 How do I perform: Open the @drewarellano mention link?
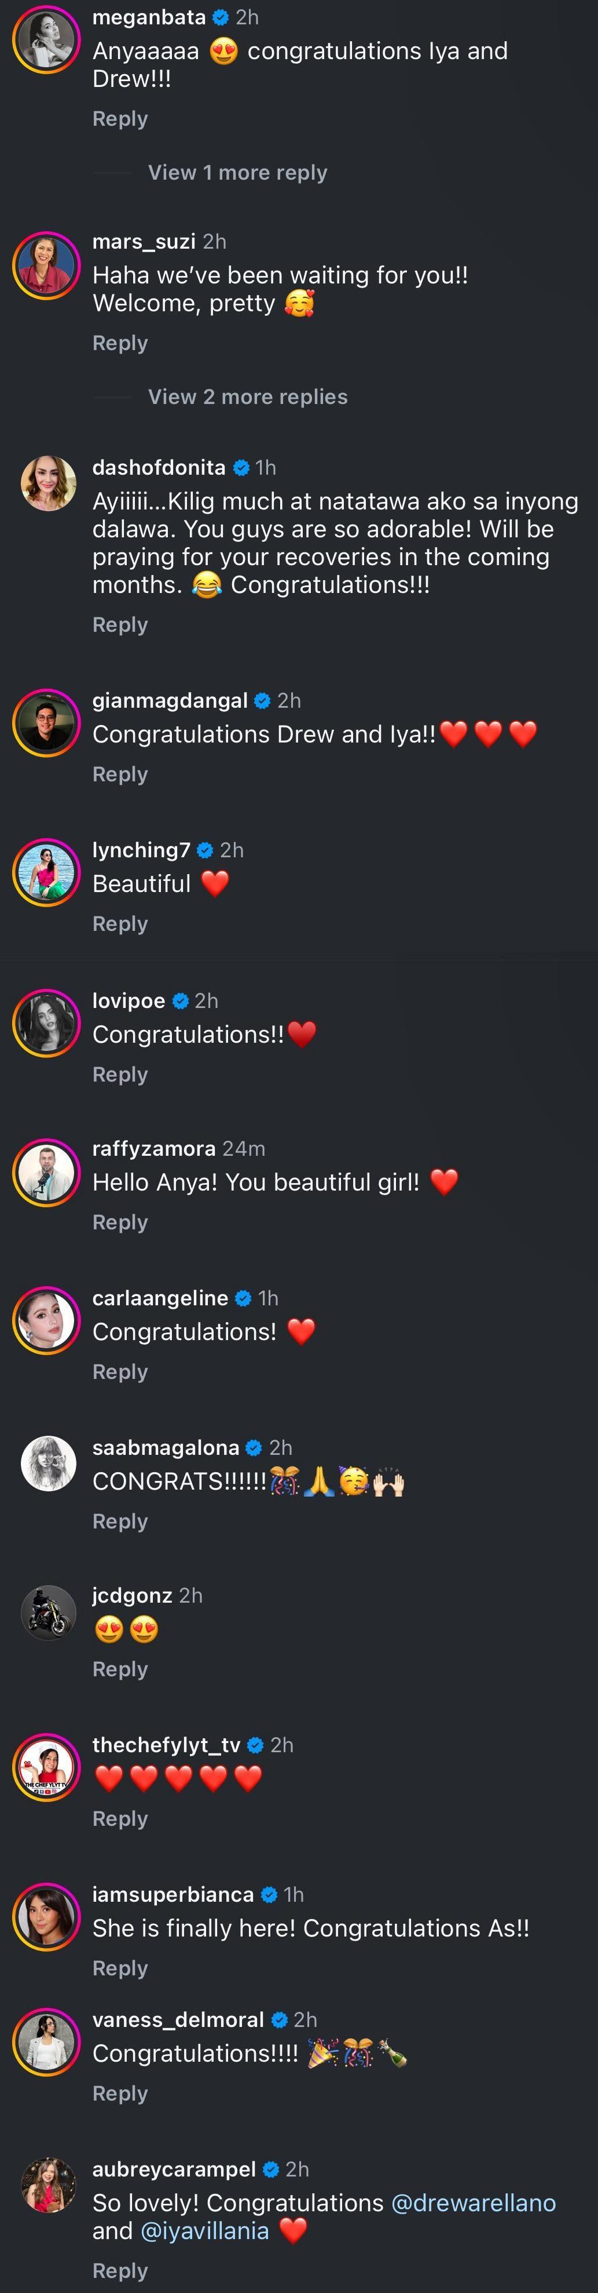473,2203
